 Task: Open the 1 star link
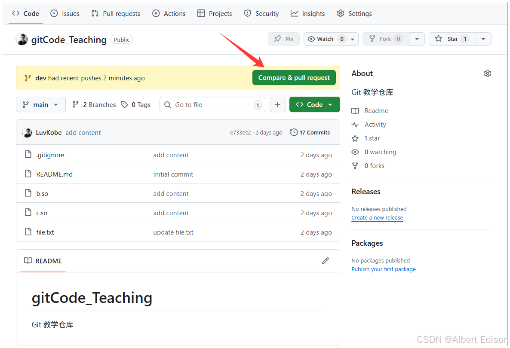click(x=372, y=138)
